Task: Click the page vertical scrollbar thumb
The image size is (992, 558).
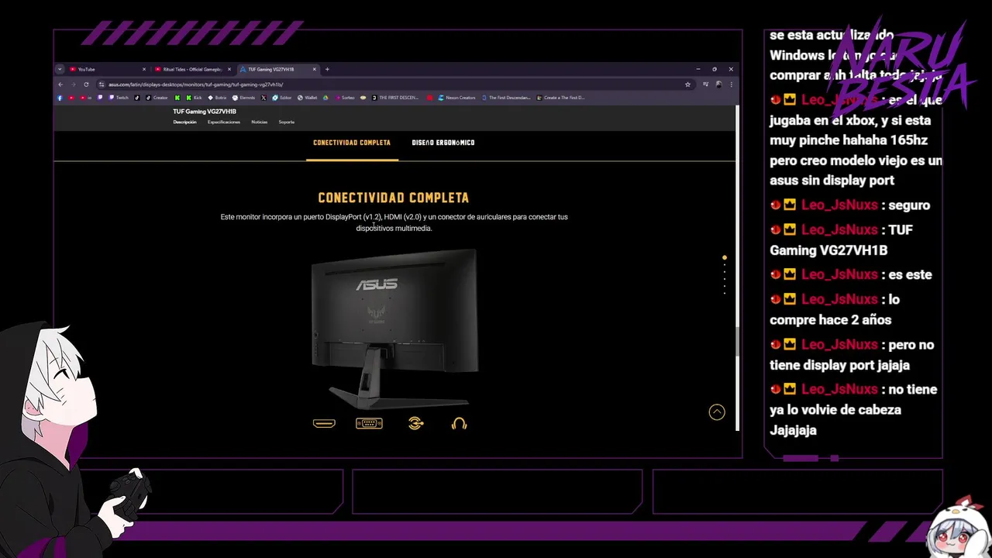Action: (737, 341)
